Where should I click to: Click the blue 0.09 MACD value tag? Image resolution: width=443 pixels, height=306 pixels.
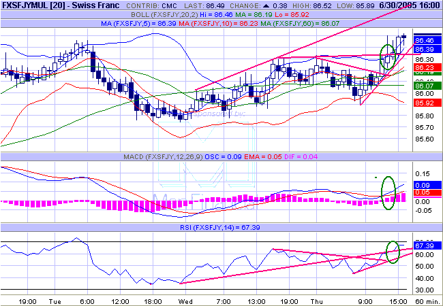pos(424,185)
